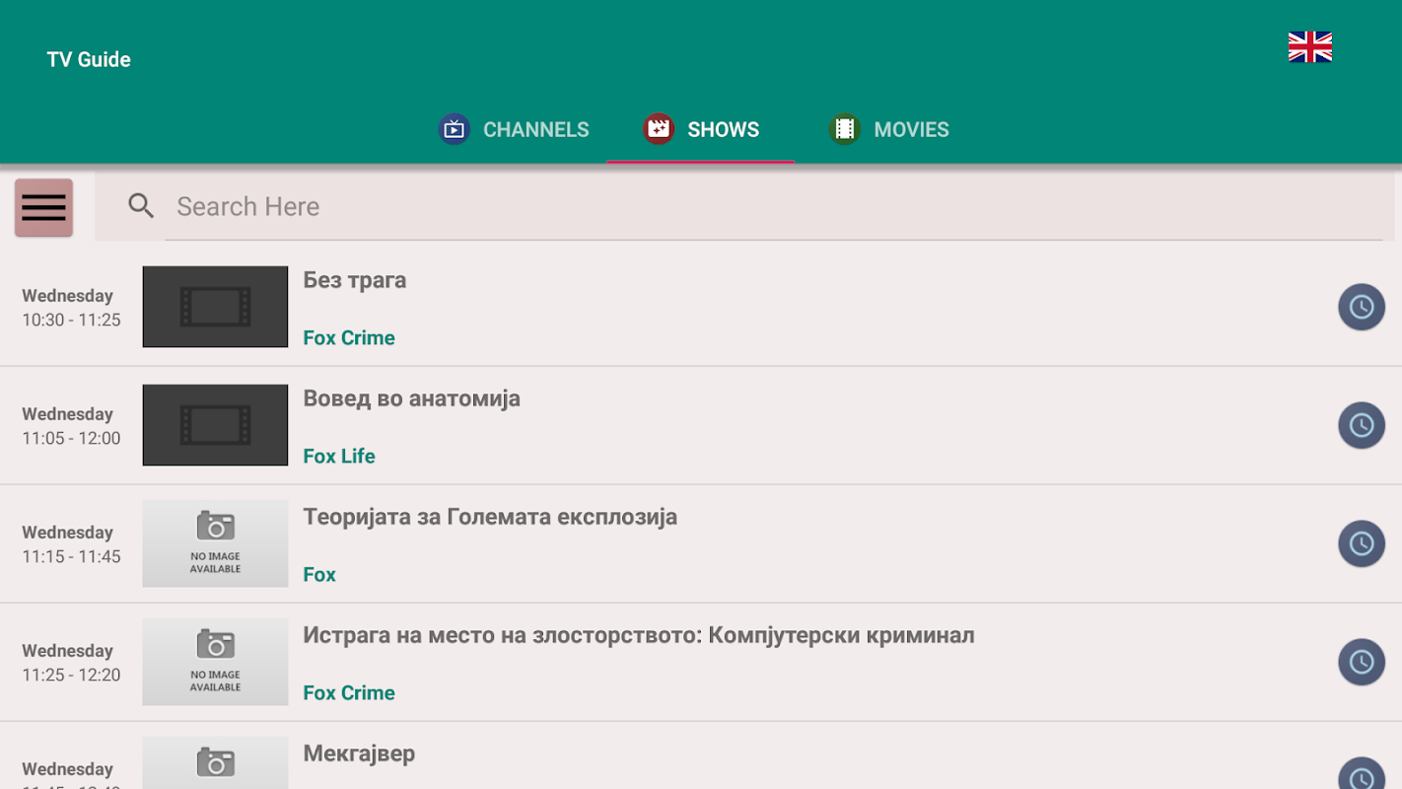
Task: Select title Истрага на место на злосторството: Компјутерски криминал
Action: [x=639, y=636]
